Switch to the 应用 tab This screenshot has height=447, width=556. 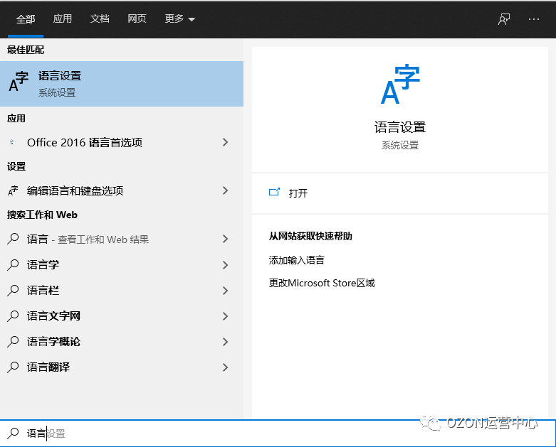pyautogui.click(x=63, y=18)
